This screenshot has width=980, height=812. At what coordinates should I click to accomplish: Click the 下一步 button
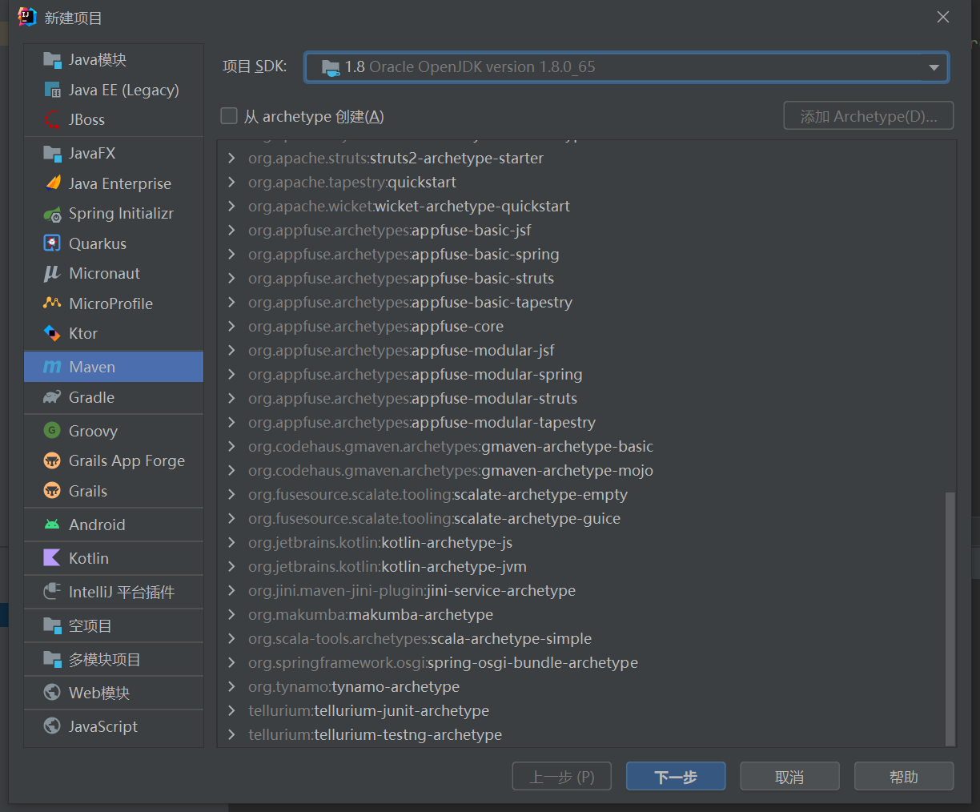pos(676,777)
